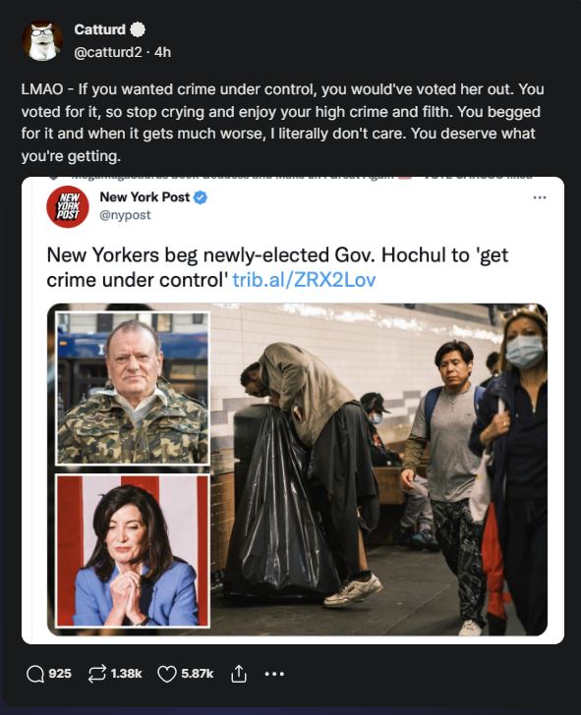Open Catturd's cat profile avatar
Viewport: 581px width, 715px height.
(42, 40)
